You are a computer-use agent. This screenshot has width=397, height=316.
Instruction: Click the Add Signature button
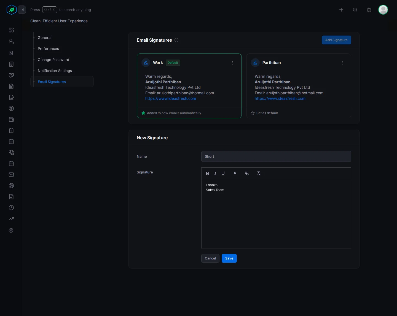pos(336,40)
